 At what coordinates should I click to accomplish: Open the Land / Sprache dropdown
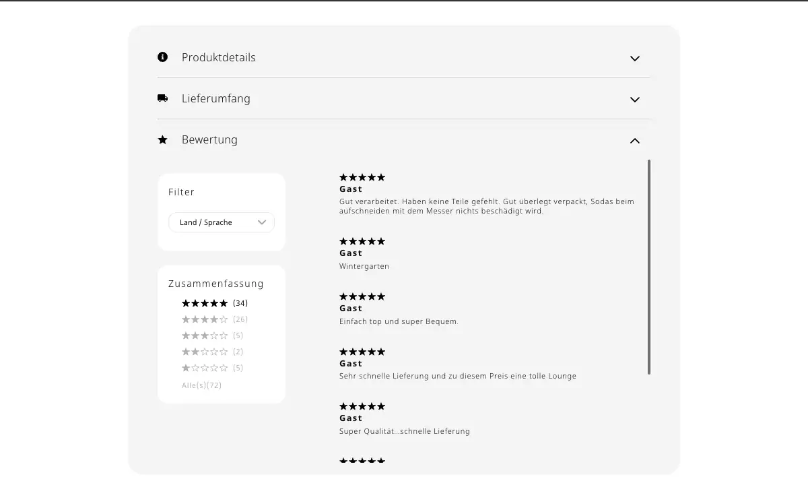tap(222, 222)
